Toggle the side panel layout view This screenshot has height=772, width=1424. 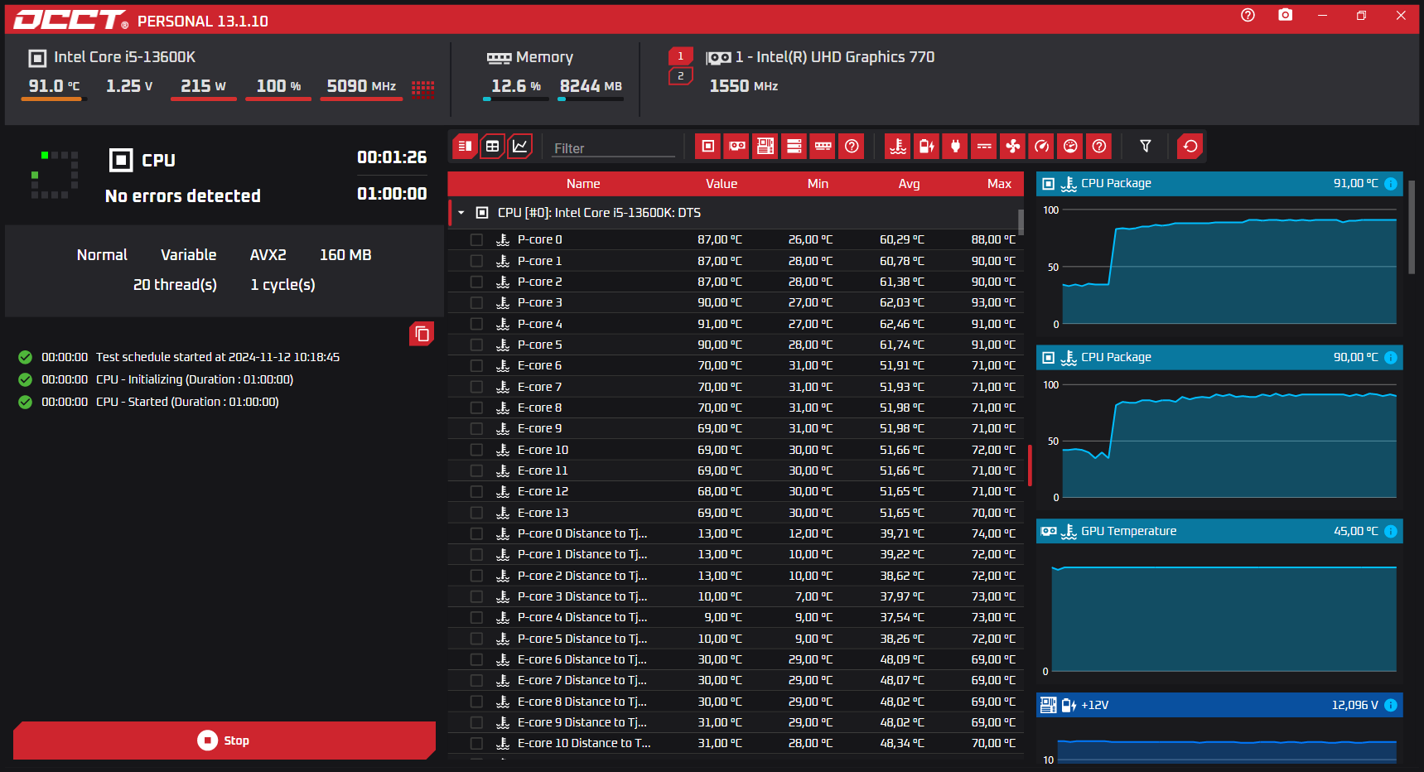[465, 147]
